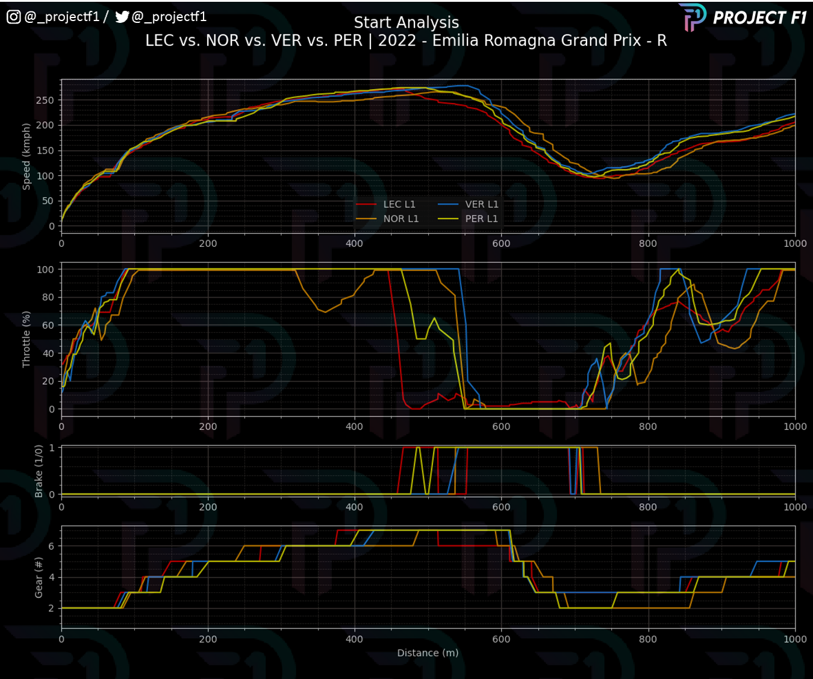Click the 'VER L1' legend label
Image resolution: width=813 pixels, height=679 pixels.
(482, 204)
